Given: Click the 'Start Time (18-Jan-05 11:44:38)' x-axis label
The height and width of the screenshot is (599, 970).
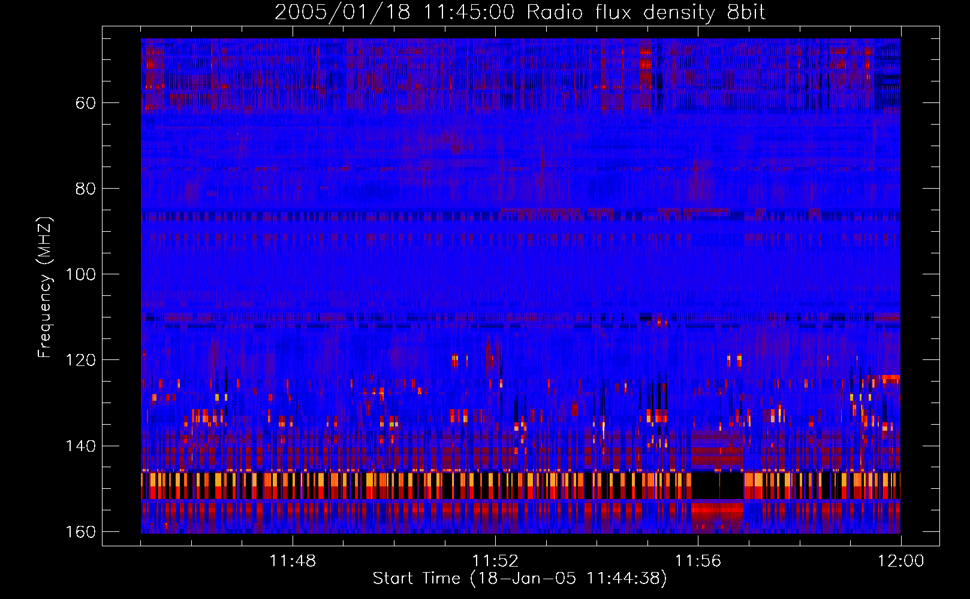Looking at the screenshot, I should click(x=520, y=579).
